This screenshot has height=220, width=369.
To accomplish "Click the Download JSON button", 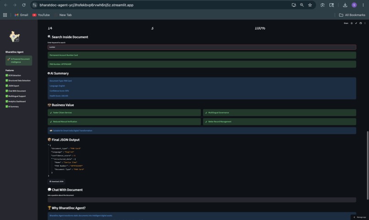I will 56,182.
